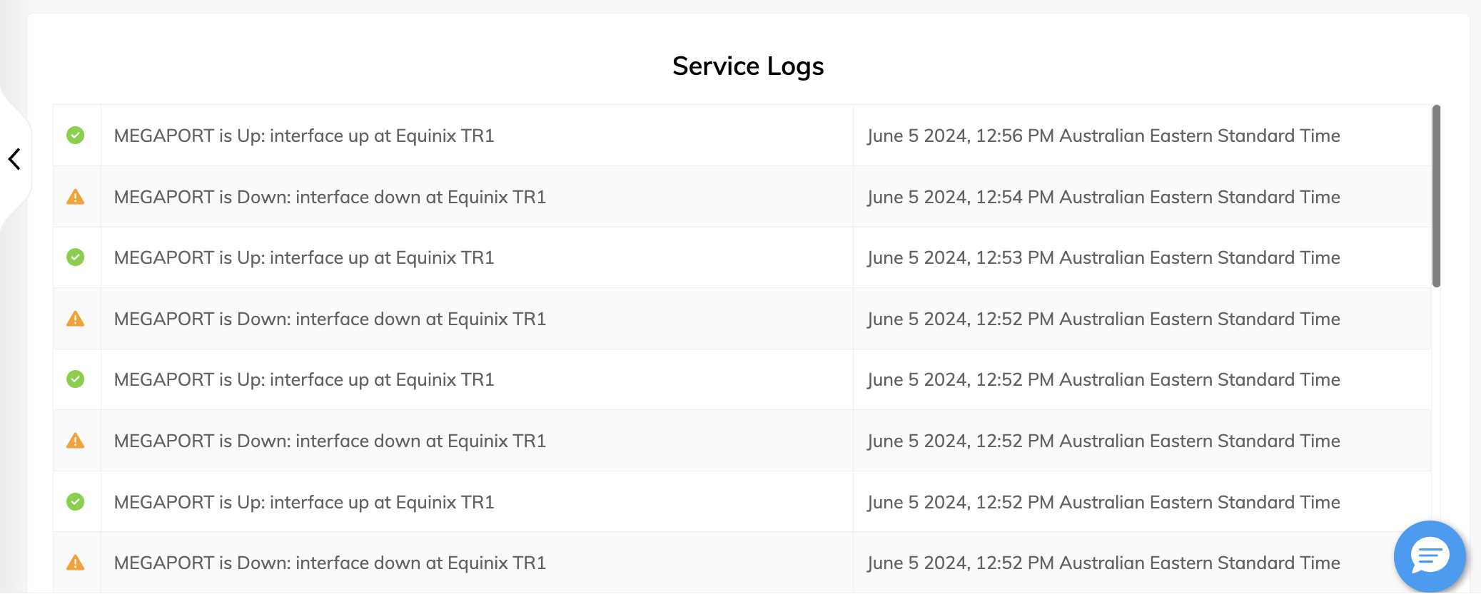Click the MEGAPORT is Down interface down 12:54 PM entry
1481x599 pixels.
click(x=330, y=197)
